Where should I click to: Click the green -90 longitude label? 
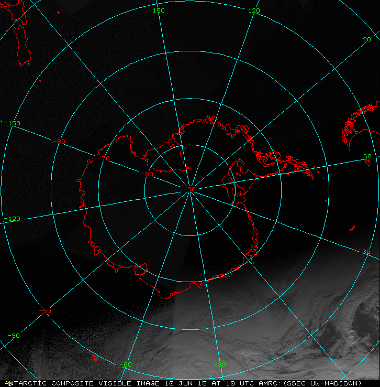click(14, 336)
